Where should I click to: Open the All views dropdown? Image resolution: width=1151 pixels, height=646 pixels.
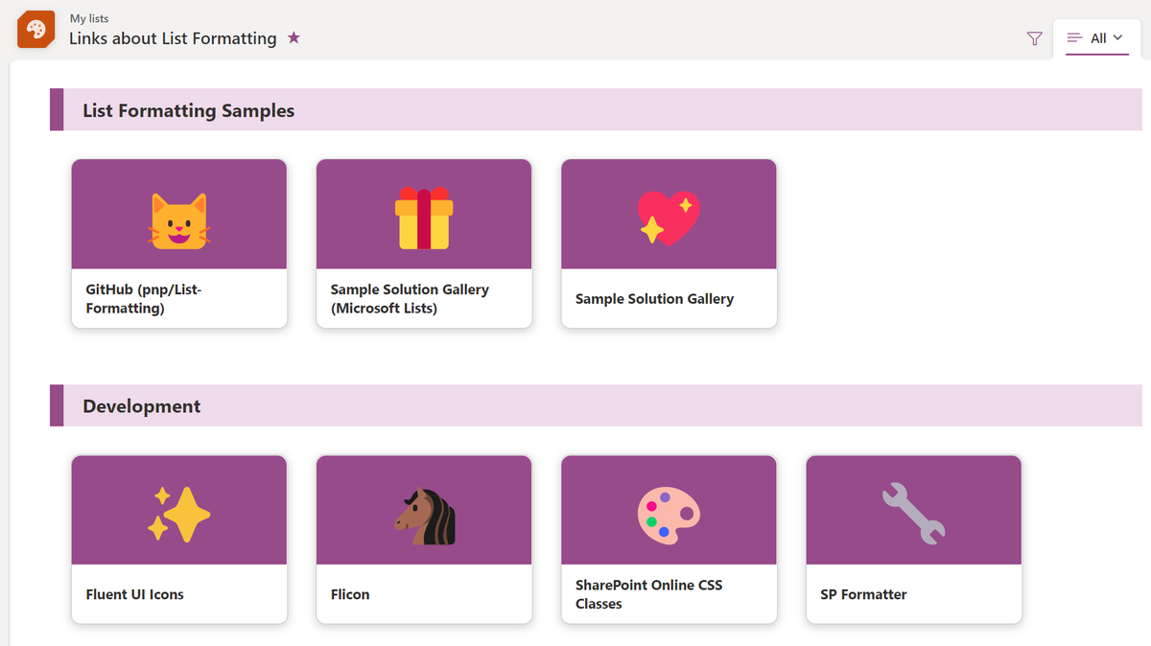(1097, 38)
